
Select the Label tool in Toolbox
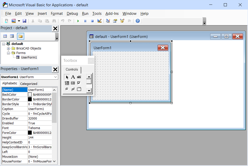click(x=73, y=77)
